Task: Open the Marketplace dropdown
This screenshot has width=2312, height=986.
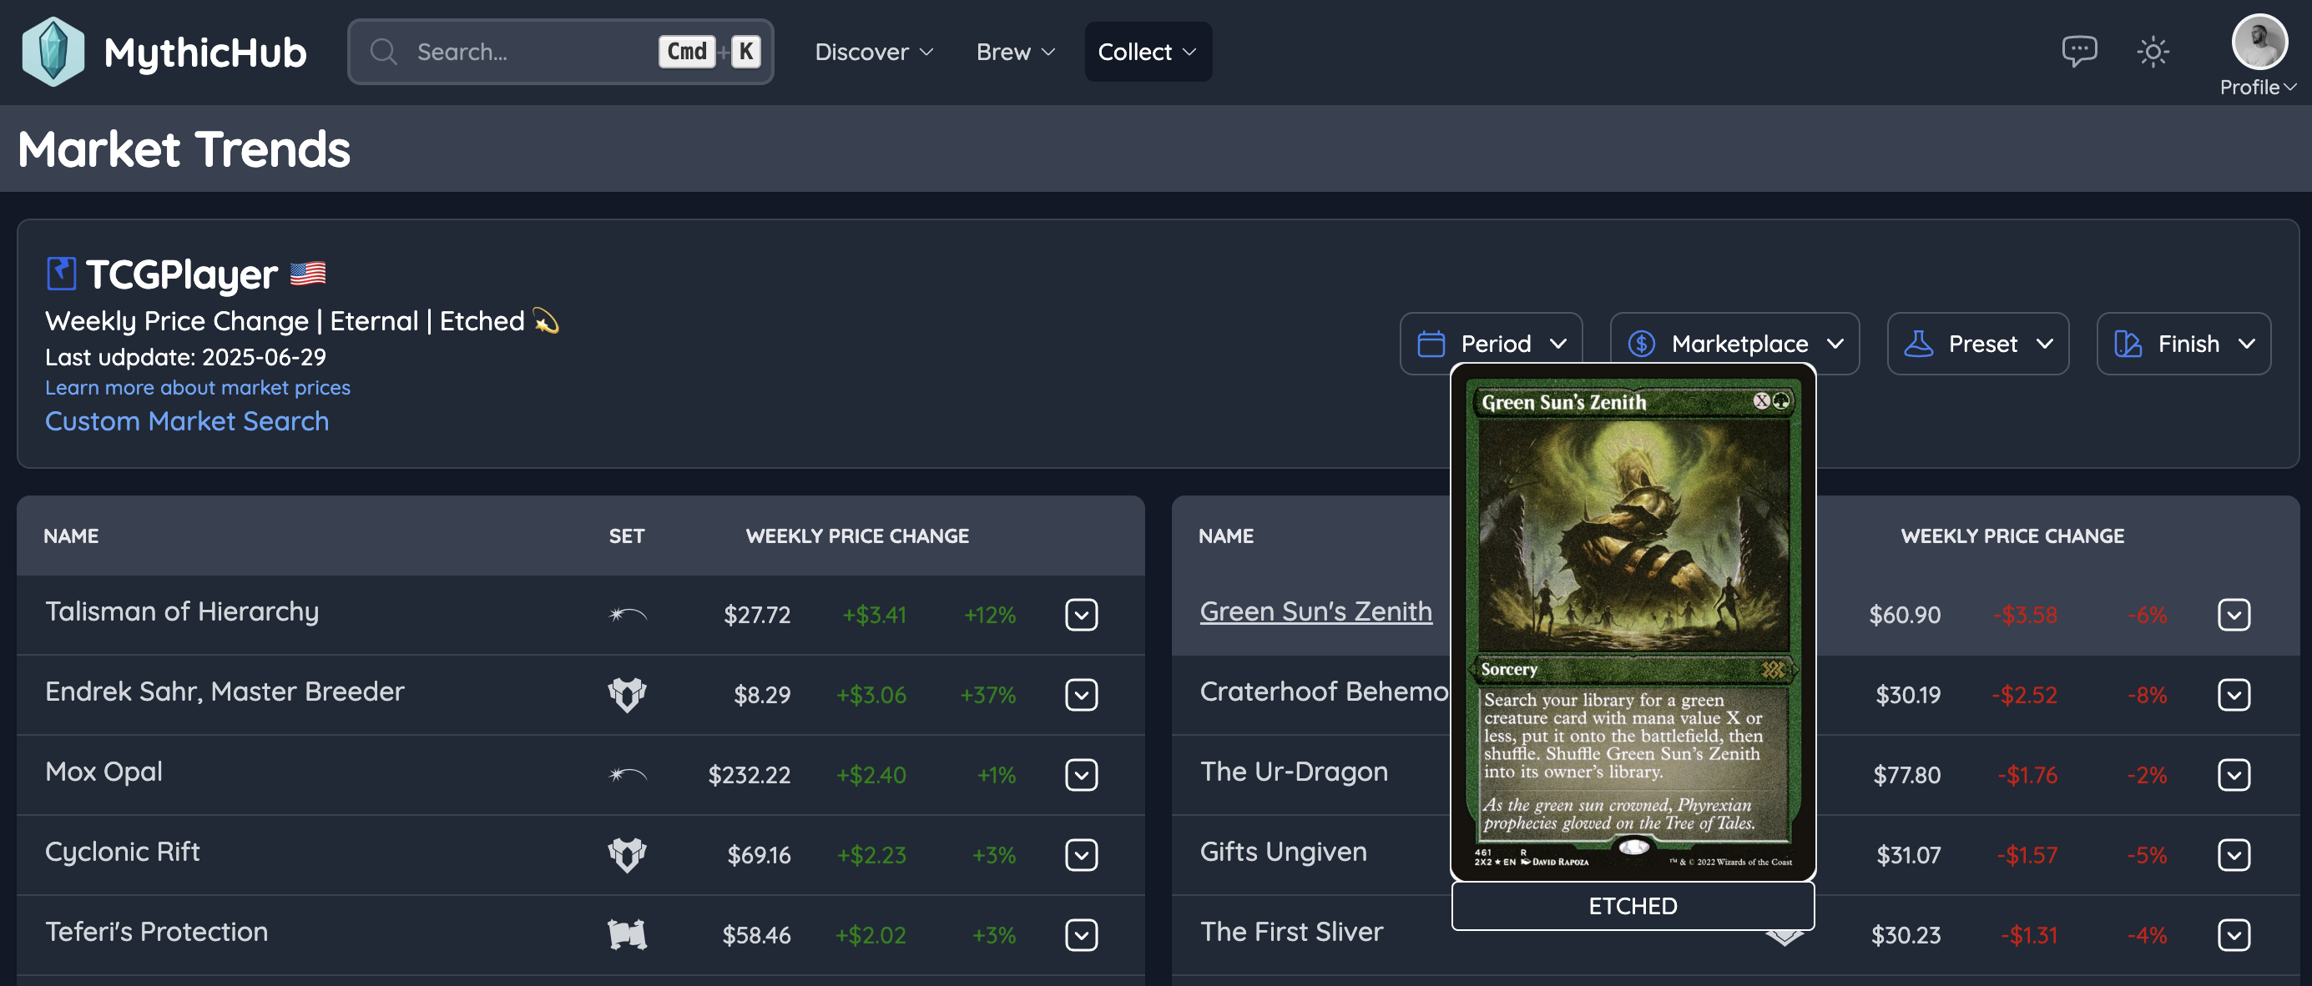Action: tap(1734, 344)
